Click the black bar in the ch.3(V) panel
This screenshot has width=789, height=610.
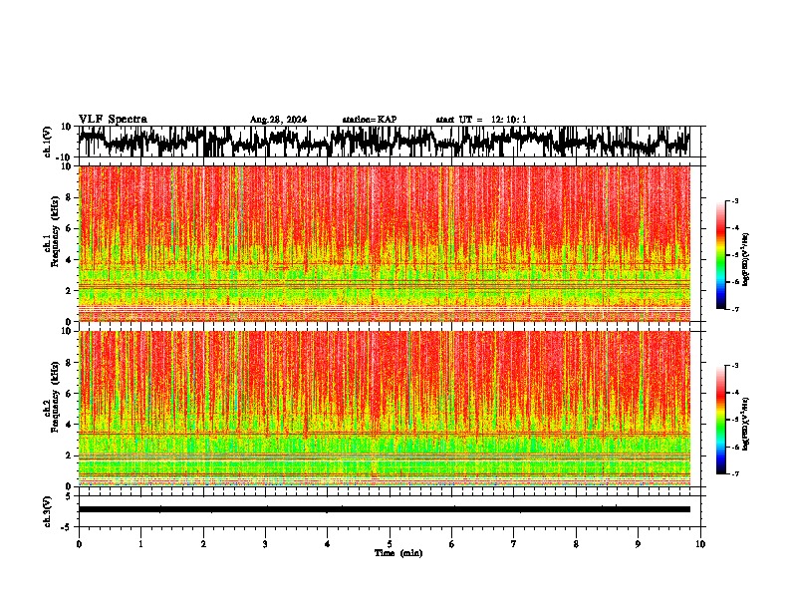coord(384,509)
